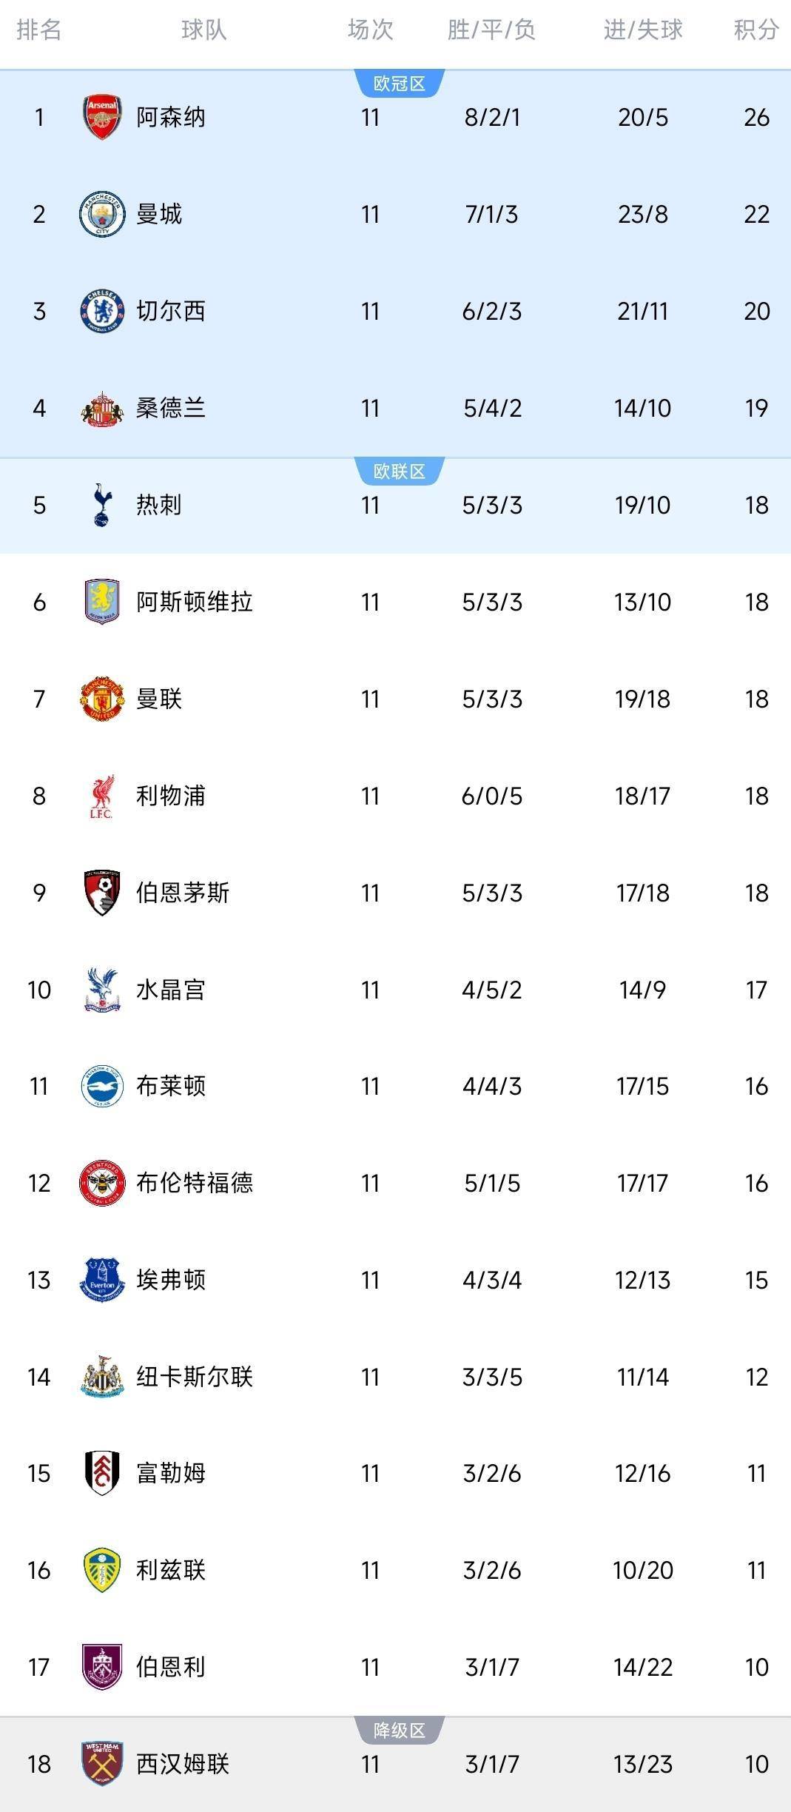Tap the West Ham hammers logo
Viewport: 791px width, 1812px height.
pos(102,1764)
